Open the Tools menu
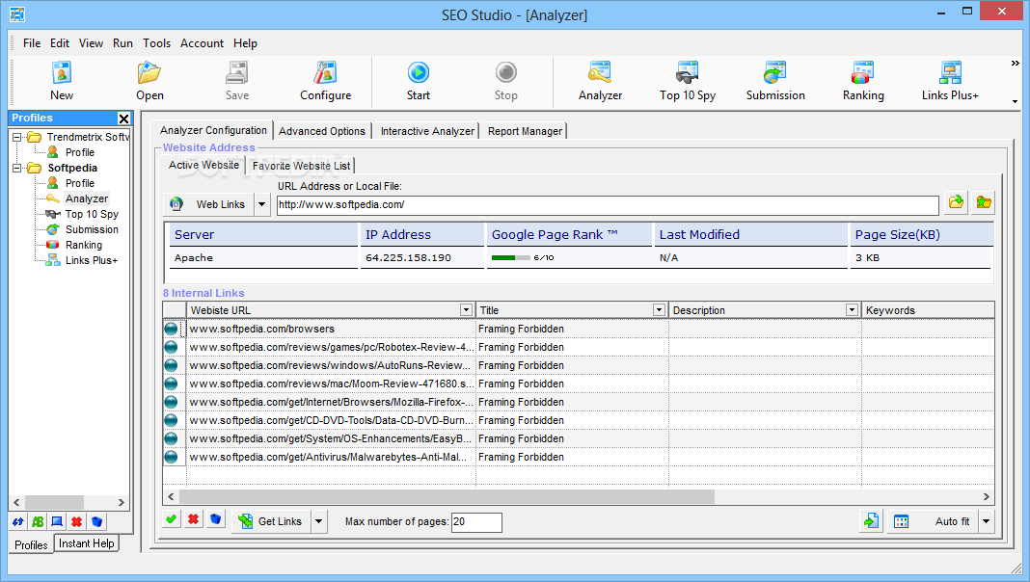This screenshot has width=1030, height=582. click(156, 43)
